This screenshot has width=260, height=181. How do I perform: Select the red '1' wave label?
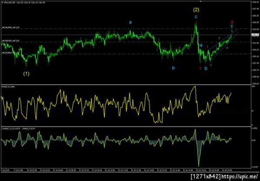(200, 68)
